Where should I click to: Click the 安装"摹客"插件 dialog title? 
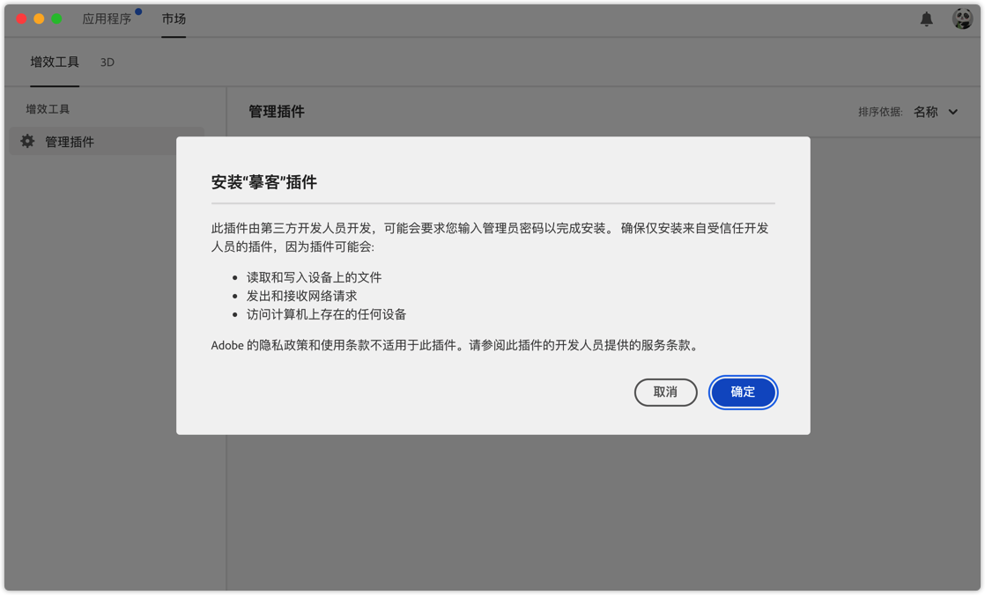point(264,182)
